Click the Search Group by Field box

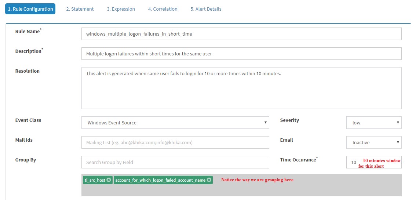pos(175,162)
